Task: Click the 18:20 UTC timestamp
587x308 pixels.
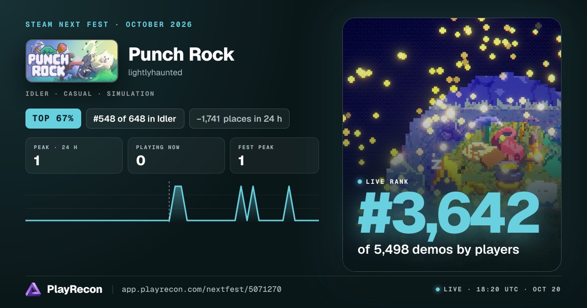Action: [497, 289]
